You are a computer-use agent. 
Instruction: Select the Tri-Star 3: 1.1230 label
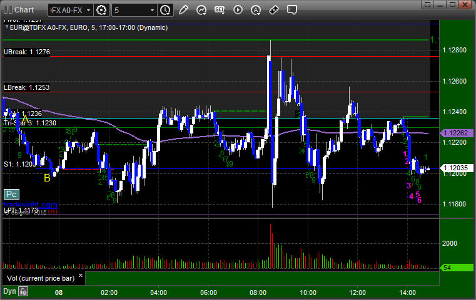[30, 123]
